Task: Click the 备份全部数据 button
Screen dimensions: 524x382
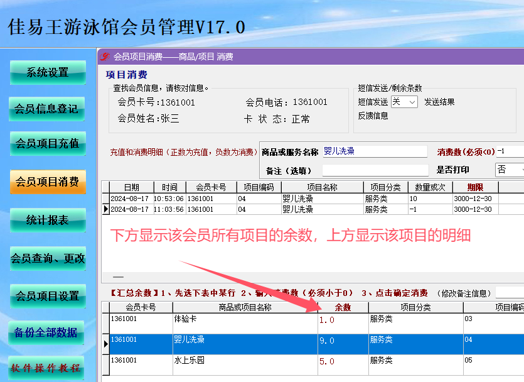Action: coord(46,332)
